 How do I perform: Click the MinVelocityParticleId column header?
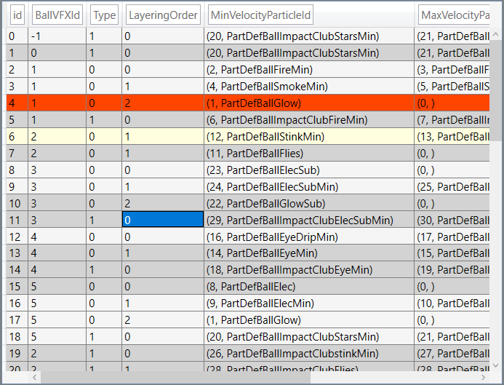point(260,15)
